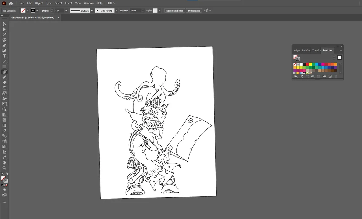Select the Curvature tool

[5, 51]
